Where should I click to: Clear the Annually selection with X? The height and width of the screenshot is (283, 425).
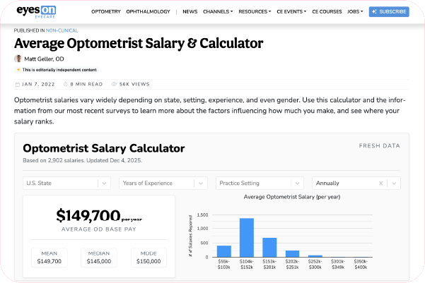(x=380, y=183)
